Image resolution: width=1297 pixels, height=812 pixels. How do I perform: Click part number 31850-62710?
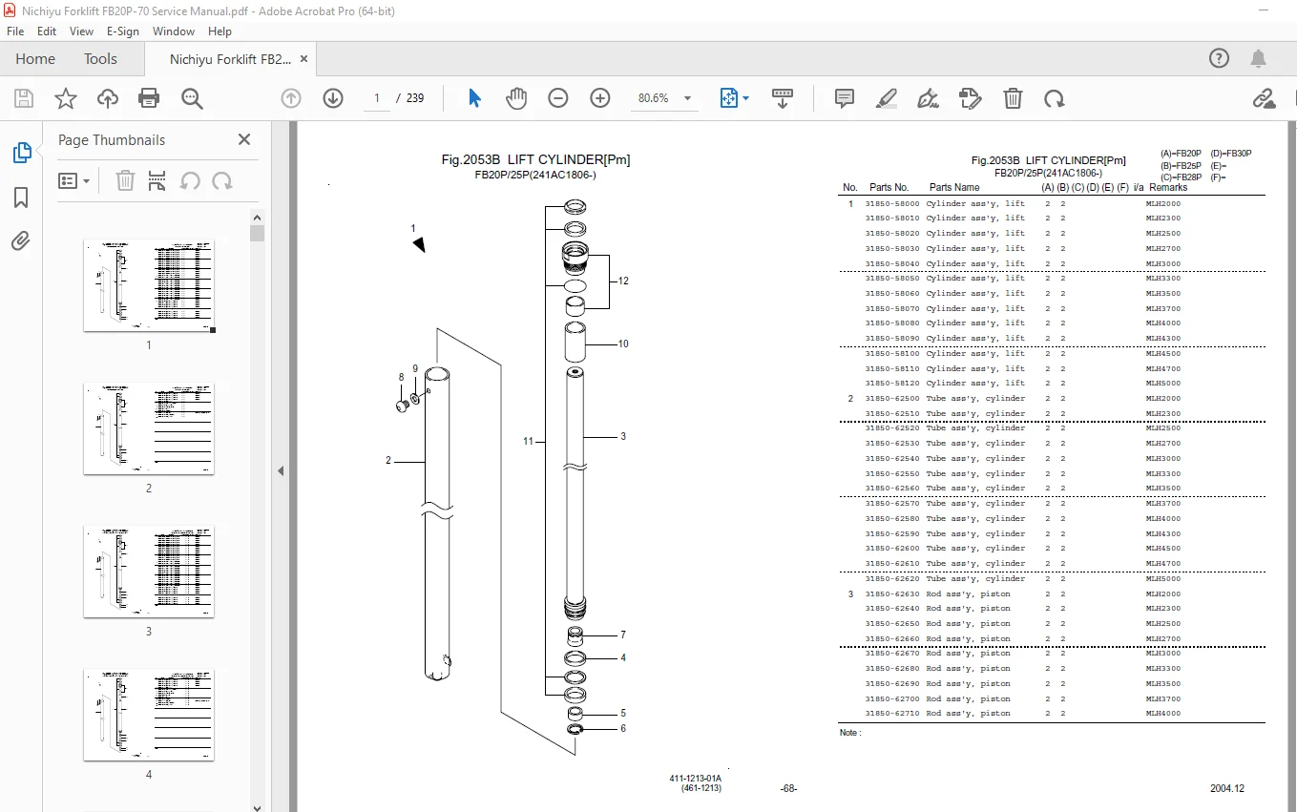click(892, 714)
